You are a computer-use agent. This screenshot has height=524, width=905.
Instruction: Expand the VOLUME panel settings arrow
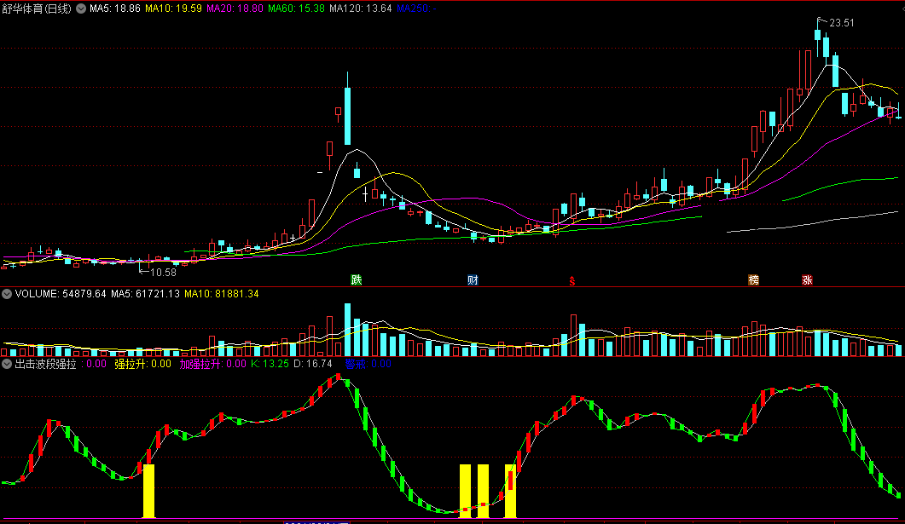pos(6,294)
